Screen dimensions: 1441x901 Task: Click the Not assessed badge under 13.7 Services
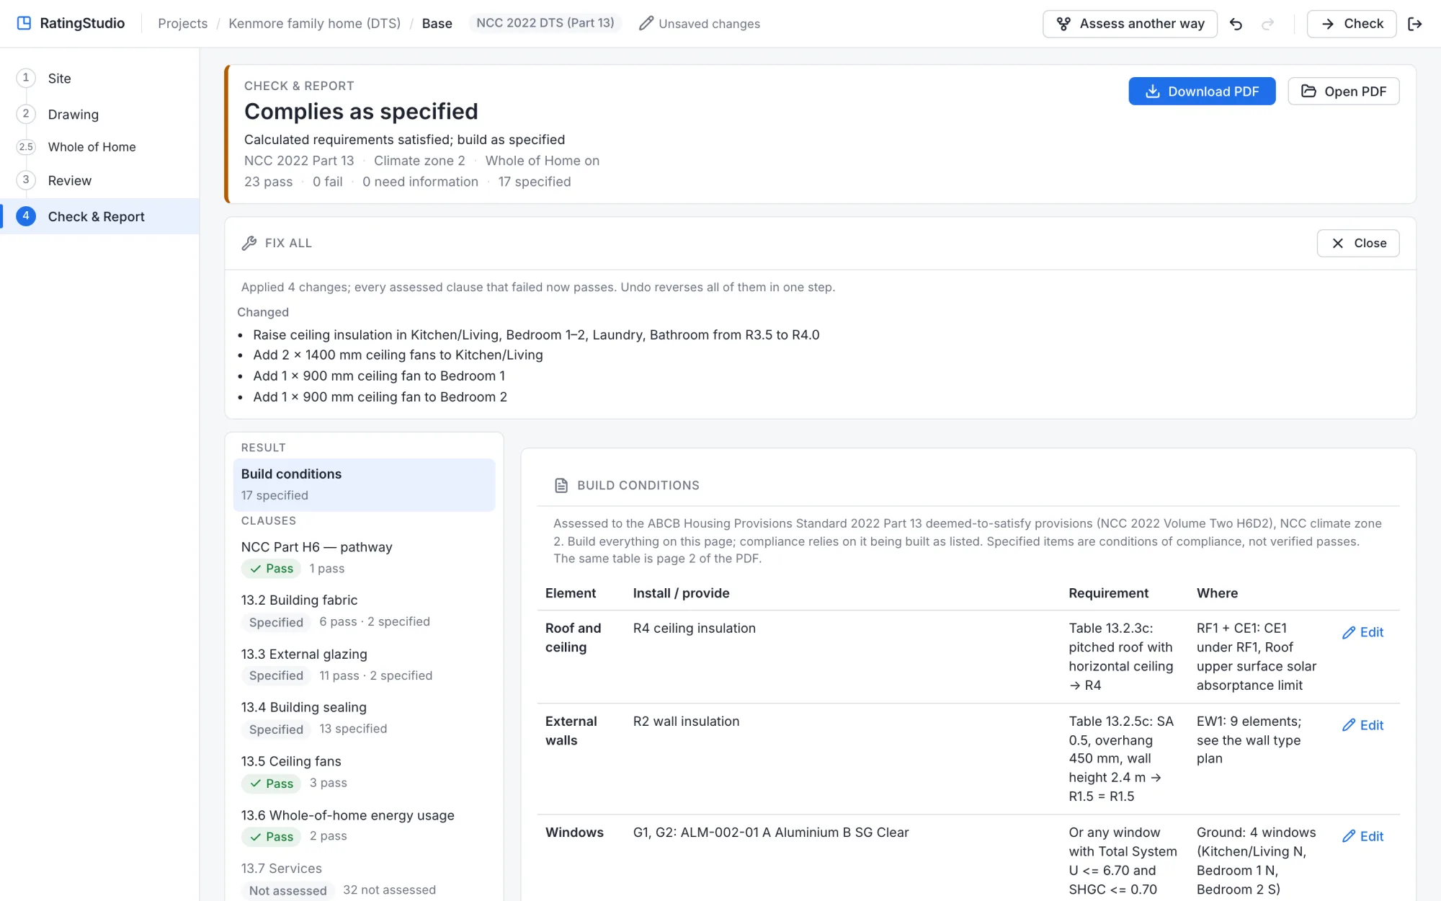click(287, 891)
